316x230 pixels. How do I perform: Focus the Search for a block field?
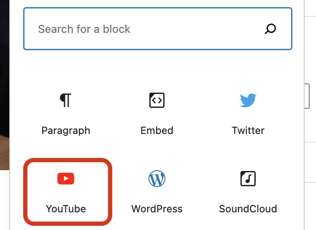(x=158, y=29)
